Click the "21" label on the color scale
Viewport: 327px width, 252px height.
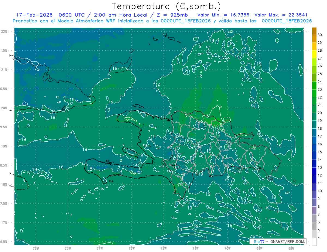tap(320, 105)
